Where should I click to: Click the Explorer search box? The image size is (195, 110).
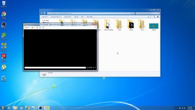(x=147, y=13)
